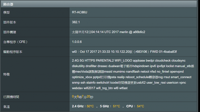Screen dimensions: 200x112
Task: Select the 固件版本 label
Action: tap(10, 22)
